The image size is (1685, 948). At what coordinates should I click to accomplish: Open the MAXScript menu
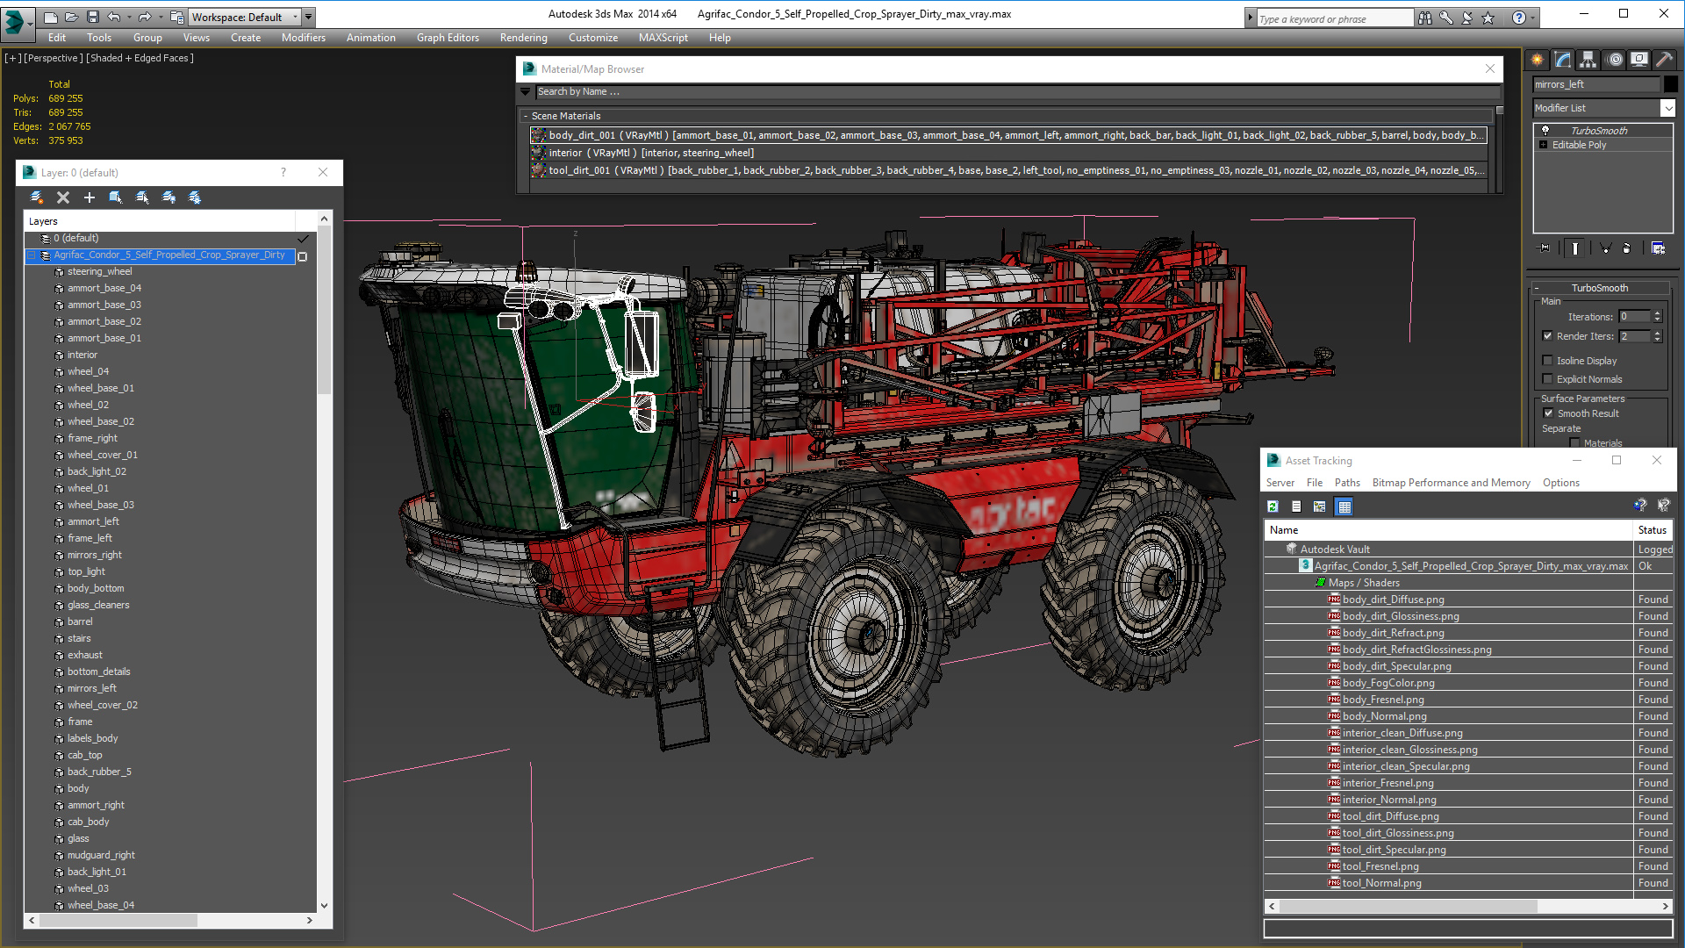pyautogui.click(x=663, y=38)
